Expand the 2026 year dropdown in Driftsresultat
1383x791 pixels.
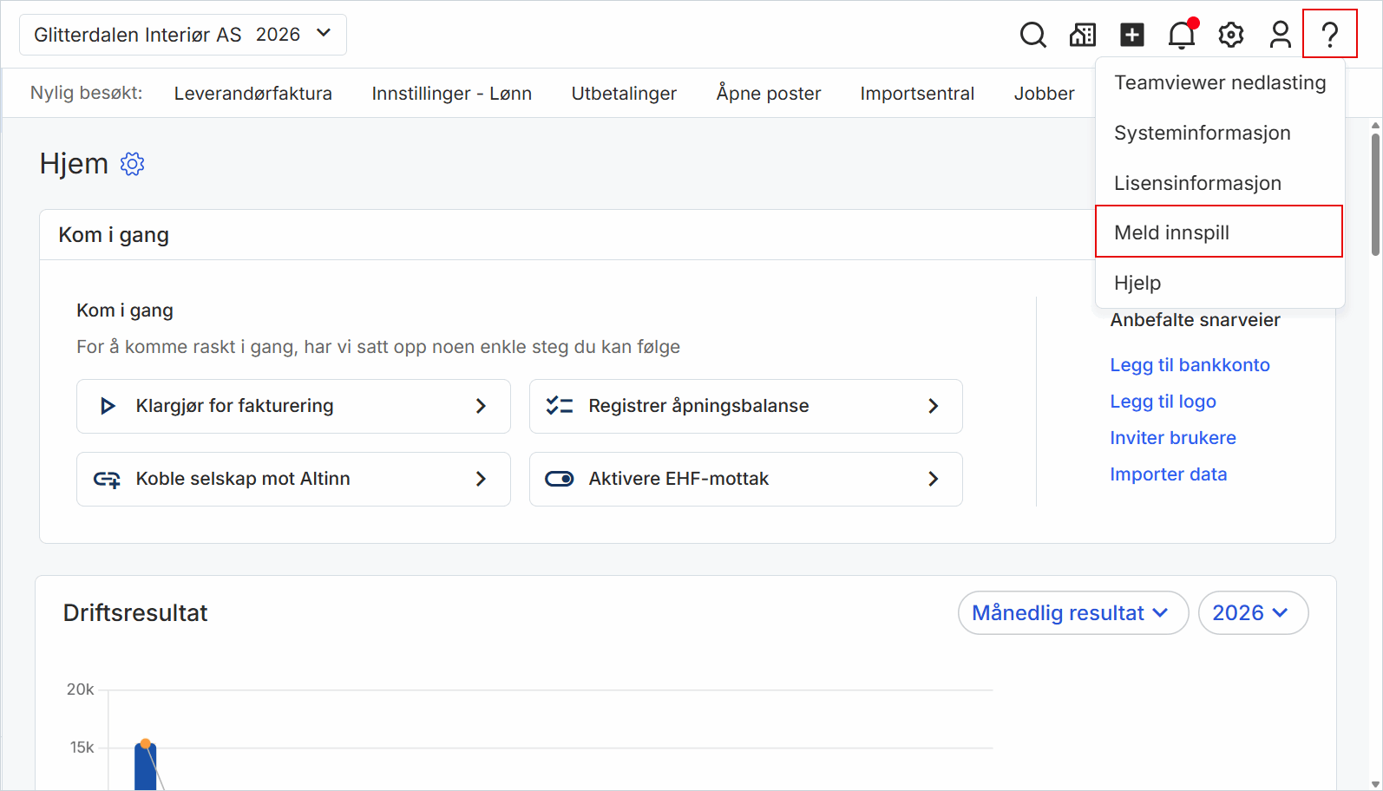pyautogui.click(x=1252, y=613)
